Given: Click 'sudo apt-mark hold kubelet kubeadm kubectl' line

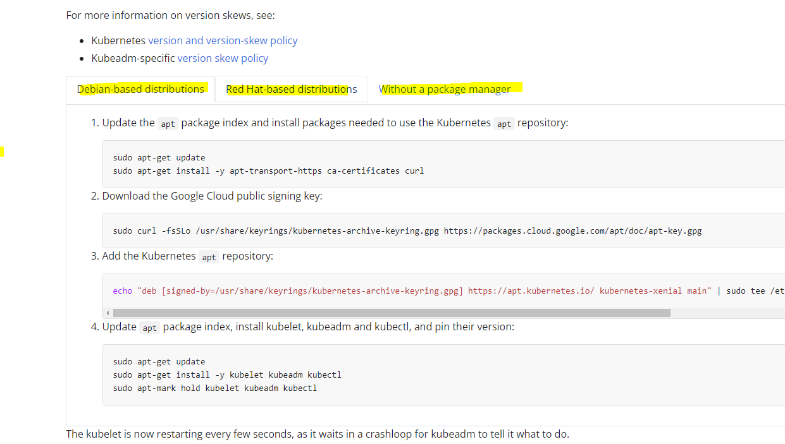Looking at the screenshot, I should coord(215,388).
